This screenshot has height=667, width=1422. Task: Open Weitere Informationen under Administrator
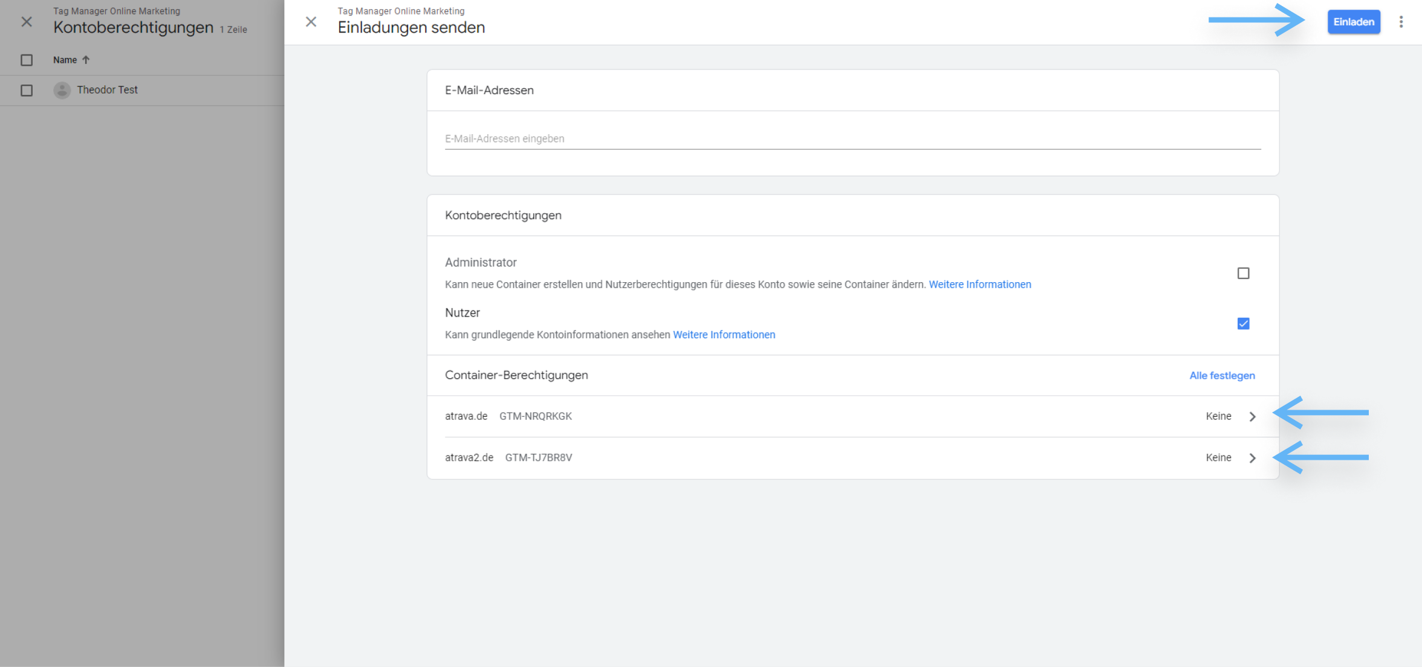(980, 284)
